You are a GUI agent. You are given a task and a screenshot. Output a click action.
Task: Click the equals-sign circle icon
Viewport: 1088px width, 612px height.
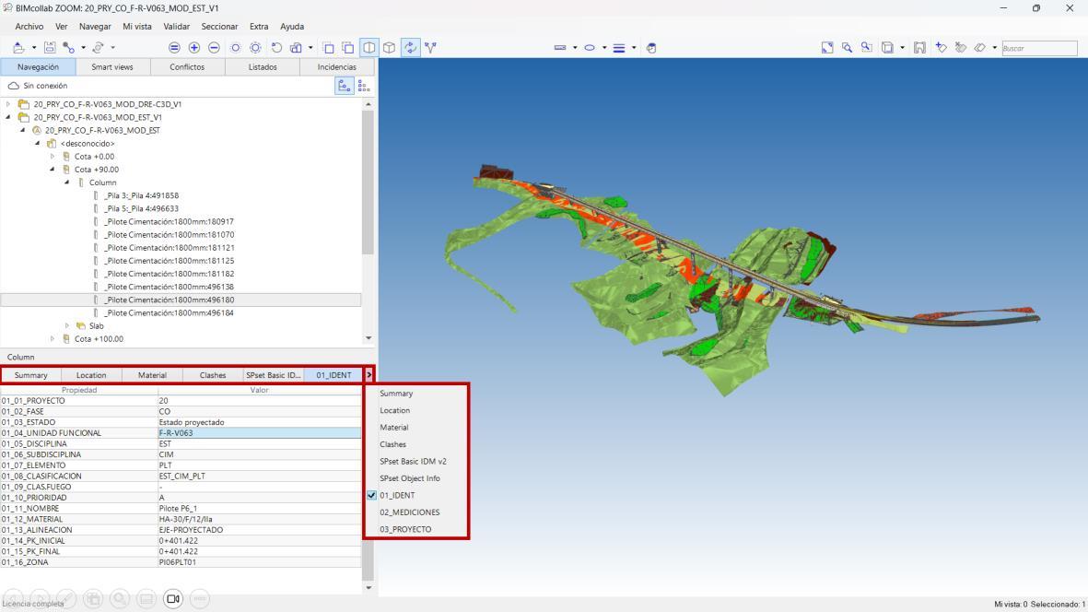(x=174, y=48)
